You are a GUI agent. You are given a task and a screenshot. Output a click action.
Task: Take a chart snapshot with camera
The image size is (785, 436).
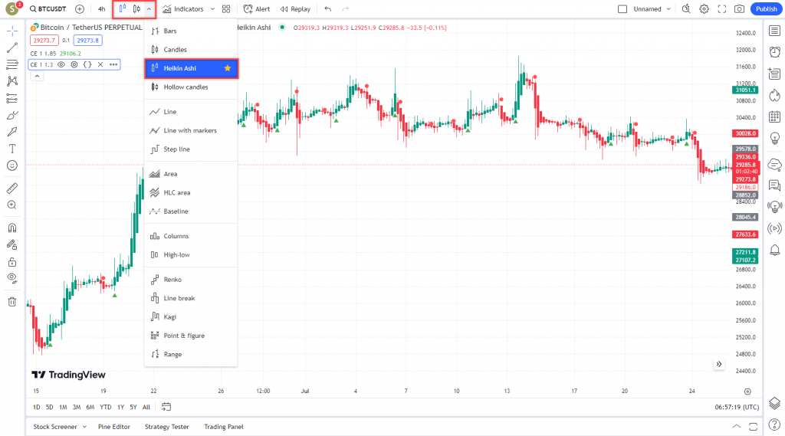(740, 9)
